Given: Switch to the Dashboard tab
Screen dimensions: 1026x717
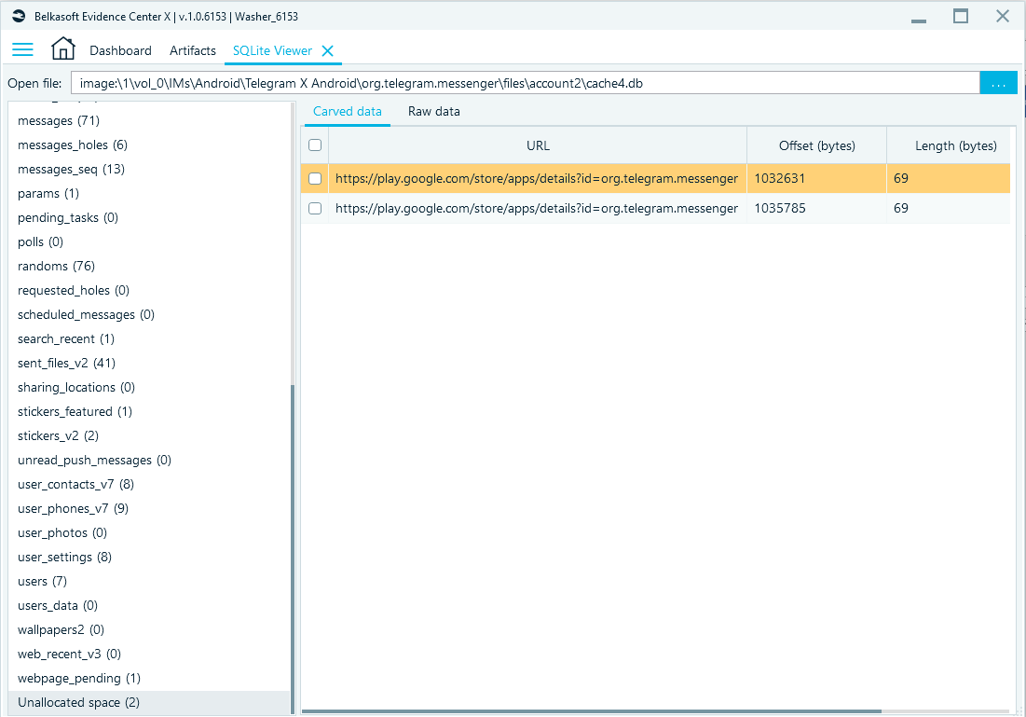Looking at the screenshot, I should (x=120, y=50).
